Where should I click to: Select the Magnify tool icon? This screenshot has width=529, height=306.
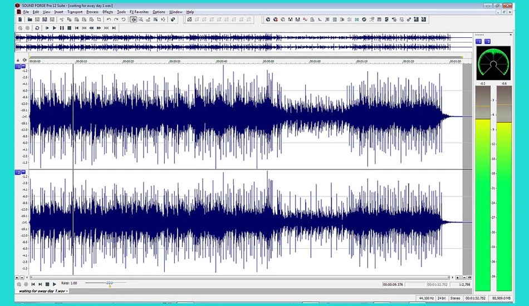click(x=141, y=19)
